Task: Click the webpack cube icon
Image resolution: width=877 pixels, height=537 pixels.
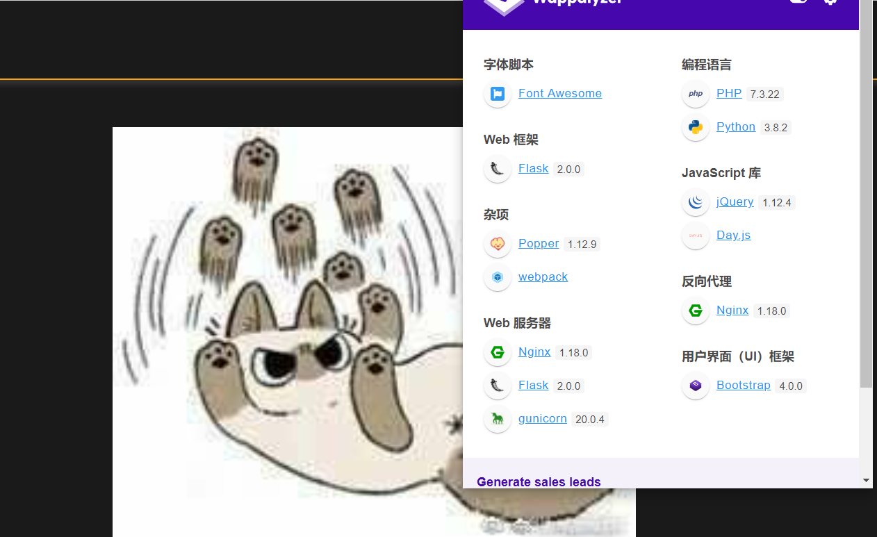Action: [498, 277]
